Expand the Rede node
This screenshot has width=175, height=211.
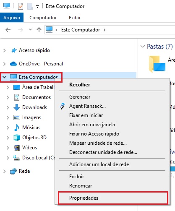coord(5,171)
